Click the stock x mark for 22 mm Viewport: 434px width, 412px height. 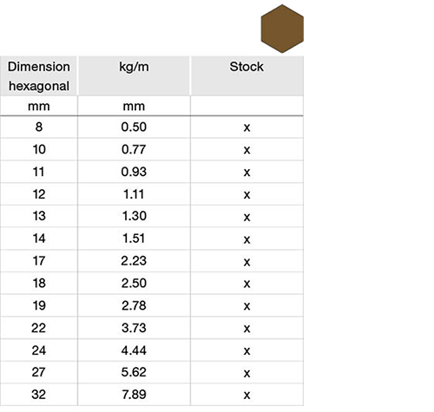coord(247,329)
